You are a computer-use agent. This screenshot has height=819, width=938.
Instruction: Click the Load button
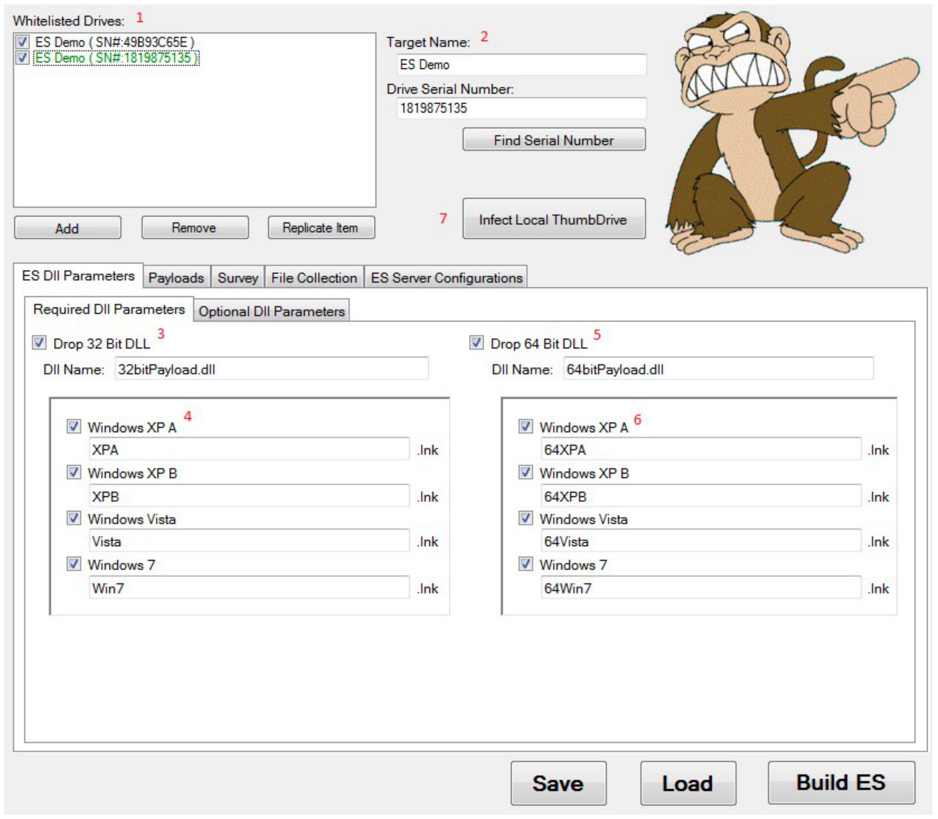(x=688, y=783)
